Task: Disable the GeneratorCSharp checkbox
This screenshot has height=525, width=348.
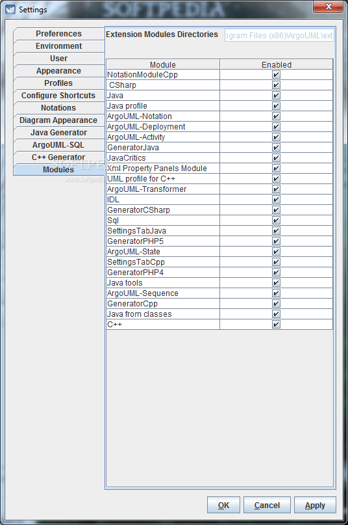Action: coord(276,210)
